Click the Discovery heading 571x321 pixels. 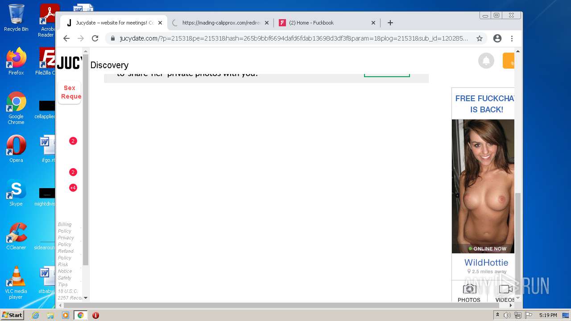[109, 65]
